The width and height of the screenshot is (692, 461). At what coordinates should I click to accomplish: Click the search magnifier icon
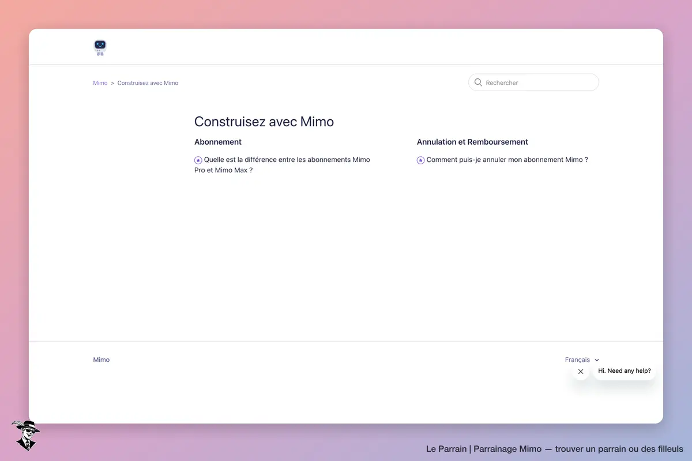478,82
